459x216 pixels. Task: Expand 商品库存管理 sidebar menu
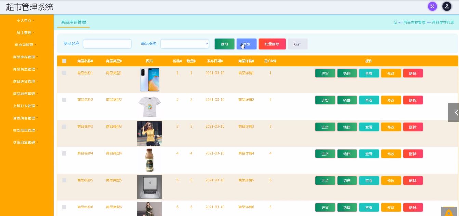click(x=26, y=57)
